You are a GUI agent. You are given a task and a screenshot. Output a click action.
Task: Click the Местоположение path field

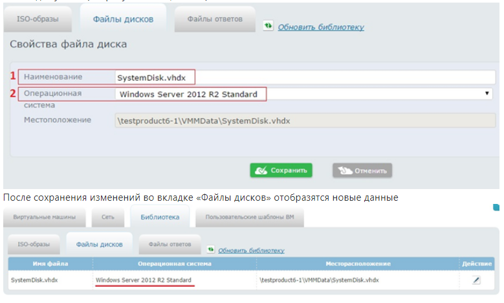(x=302, y=121)
